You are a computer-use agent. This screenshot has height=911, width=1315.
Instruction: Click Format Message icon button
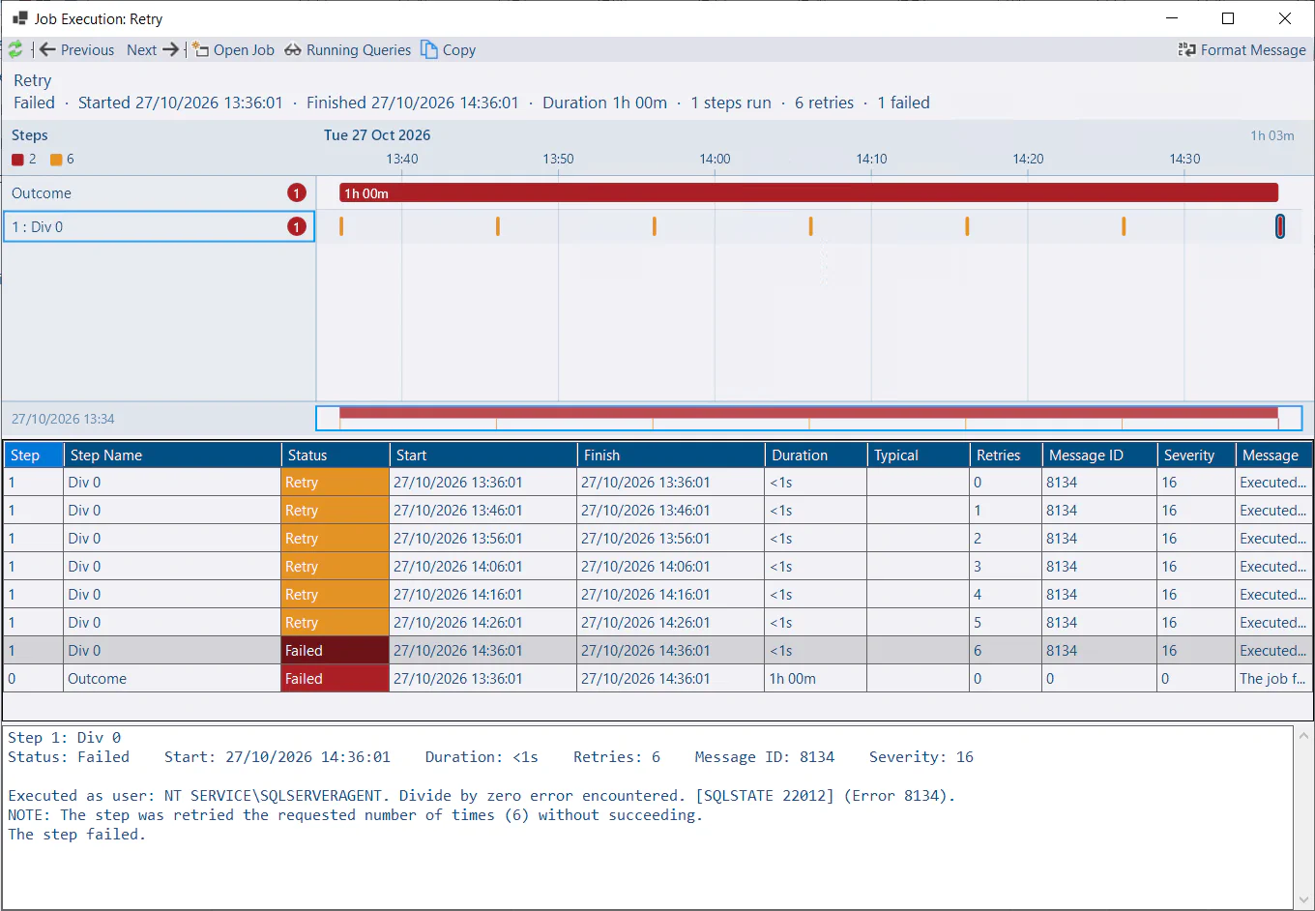pos(1186,49)
